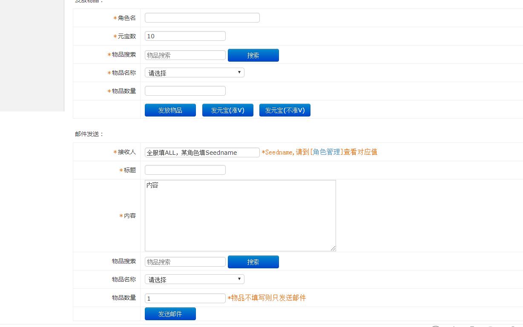This screenshot has height=327, width=523.
Task: Click the 接收人 recipient input field
Action: tap(202, 152)
